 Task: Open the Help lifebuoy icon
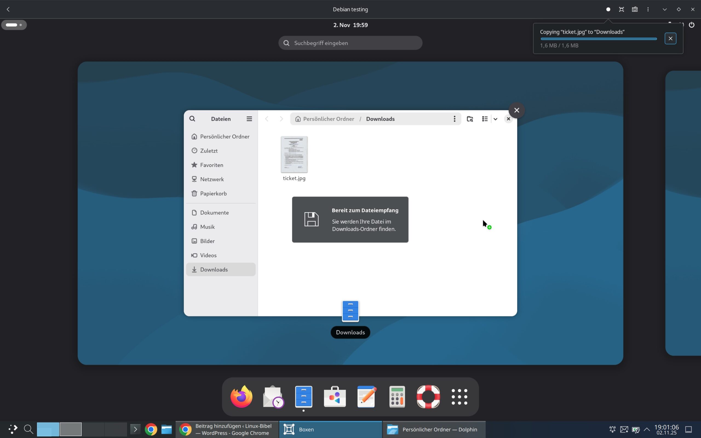(x=428, y=397)
